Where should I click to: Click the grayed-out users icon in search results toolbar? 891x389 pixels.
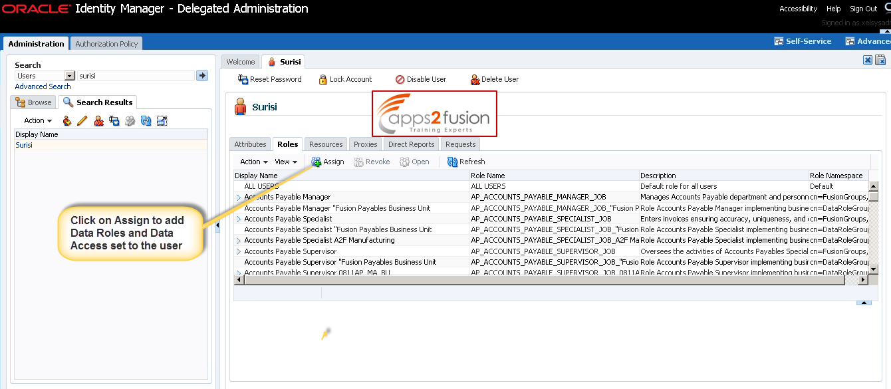[x=130, y=121]
